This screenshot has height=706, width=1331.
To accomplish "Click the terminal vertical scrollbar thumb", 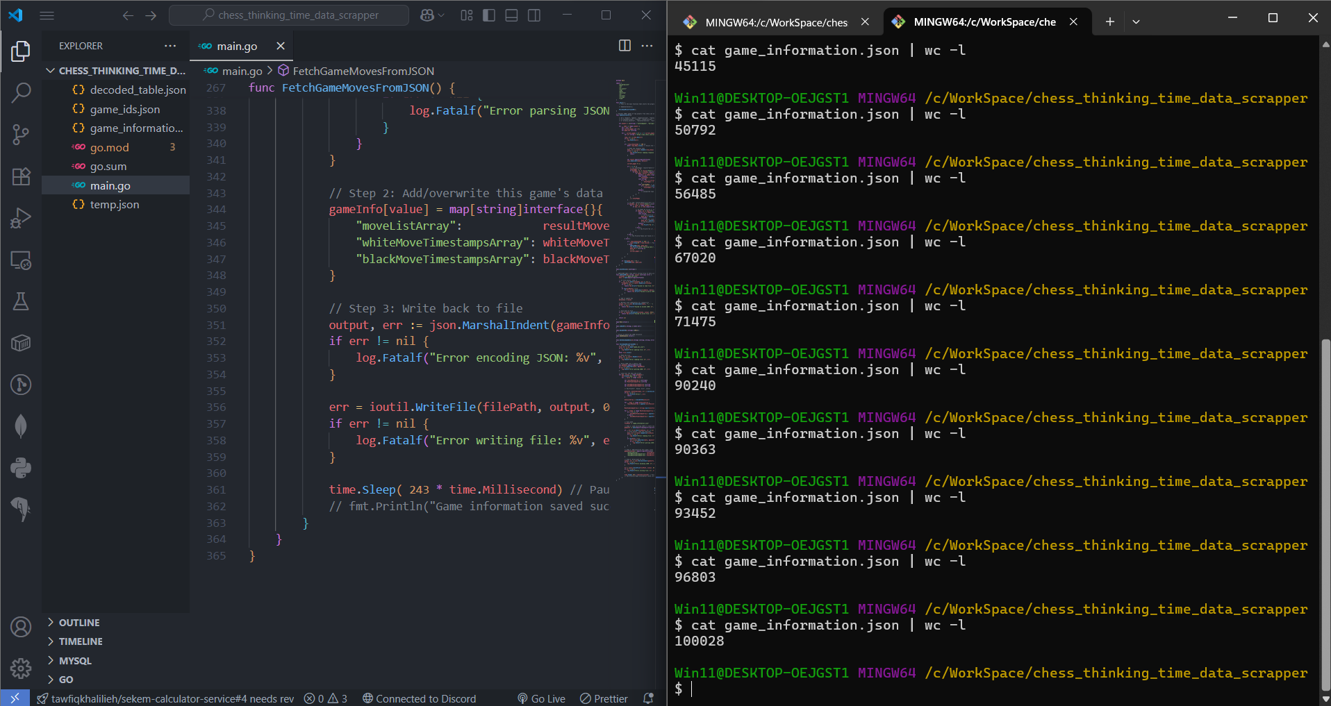I will (x=1325, y=514).
